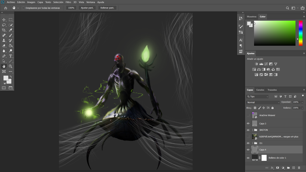Open the Normal blend mode dropdown
Screen dimensions: 306x172
[263, 102]
